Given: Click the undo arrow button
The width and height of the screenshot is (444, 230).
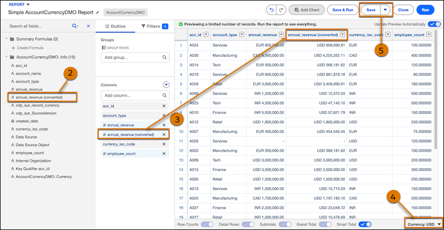Looking at the screenshot, I should 271,9.
